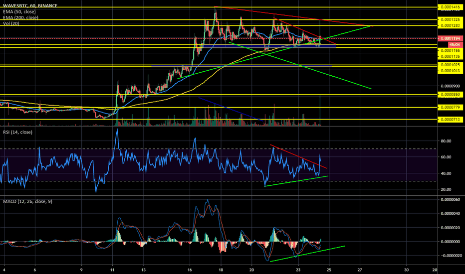465x274 pixels.
Task: Click the 0.0001013 price level label
Action: (x=450, y=71)
